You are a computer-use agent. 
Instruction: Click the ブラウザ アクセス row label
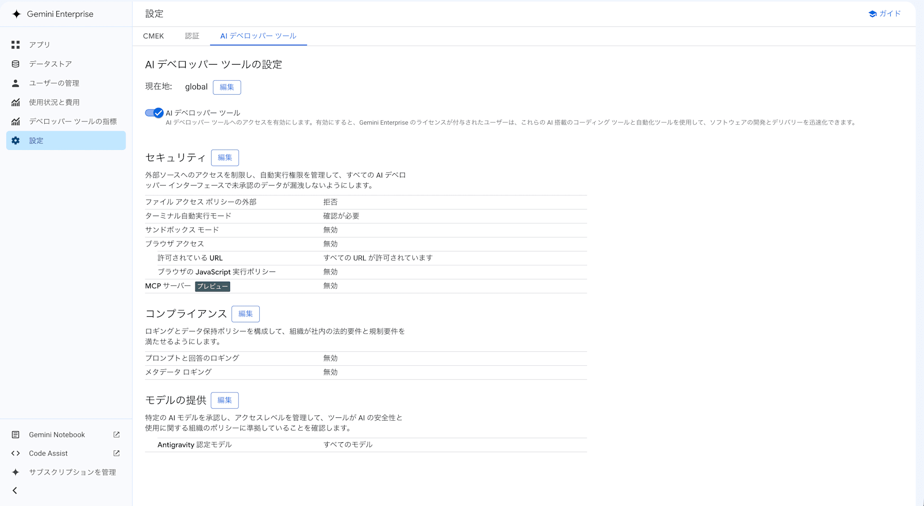[x=175, y=244]
